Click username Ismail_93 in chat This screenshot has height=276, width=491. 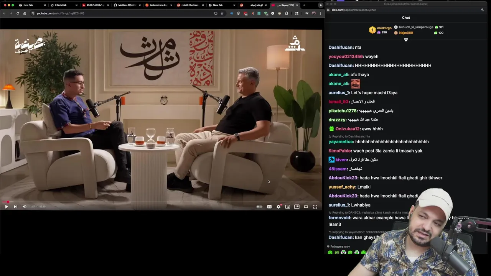click(338, 102)
